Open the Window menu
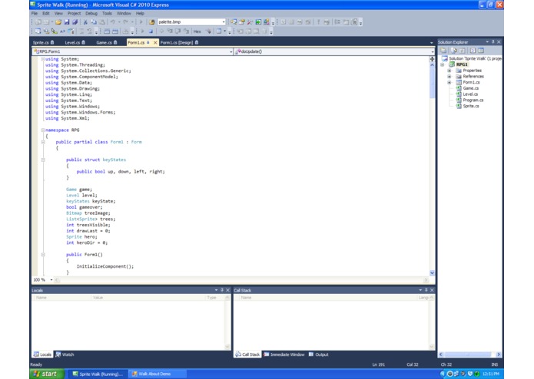The height and width of the screenshot is (379, 534). point(124,13)
